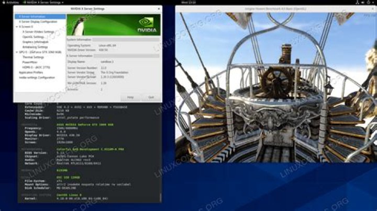Open Thermal Settings page
The image size is (377, 211).
33,57
